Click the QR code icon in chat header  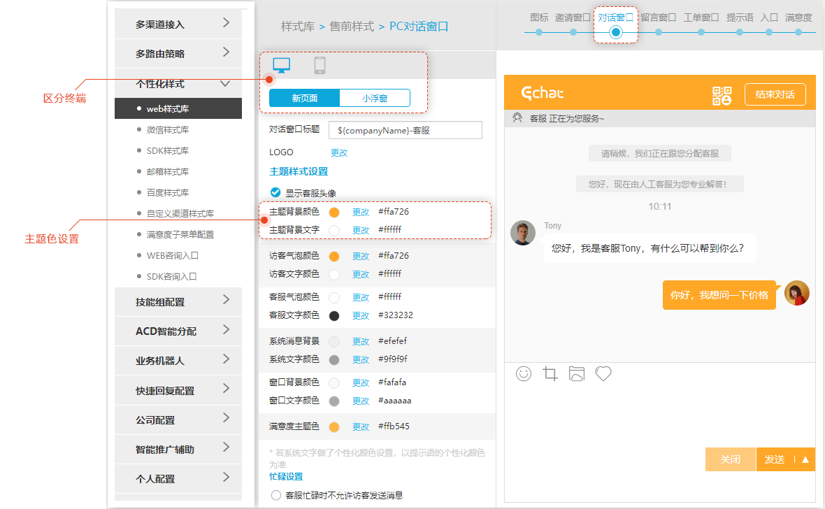pyautogui.click(x=722, y=95)
